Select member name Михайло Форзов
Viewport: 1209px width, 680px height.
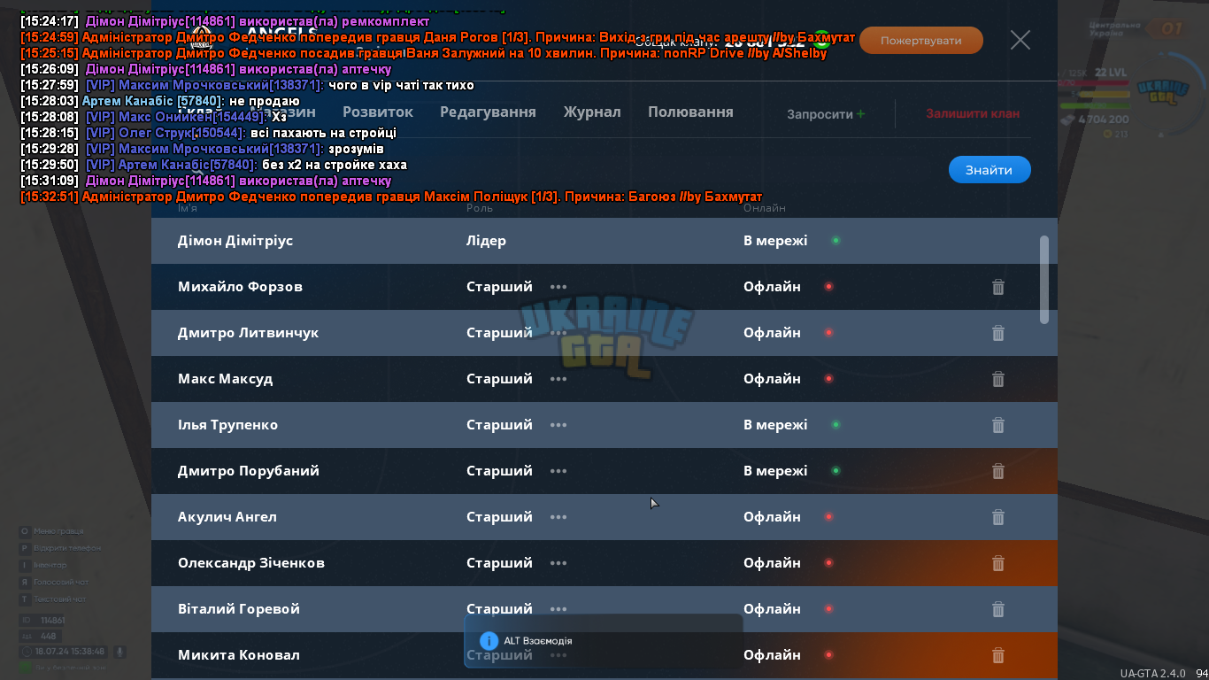click(x=240, y=287)
